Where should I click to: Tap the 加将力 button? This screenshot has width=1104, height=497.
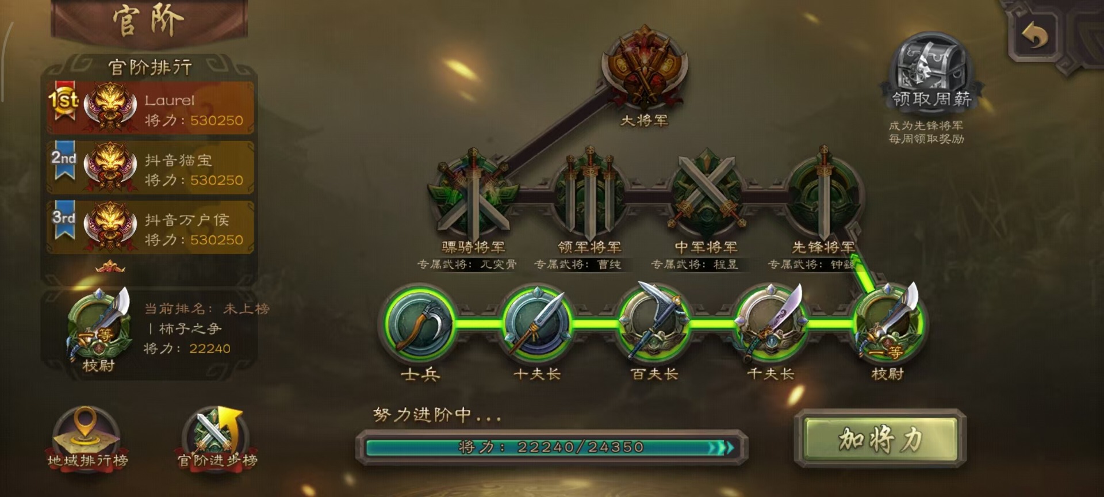880,439
